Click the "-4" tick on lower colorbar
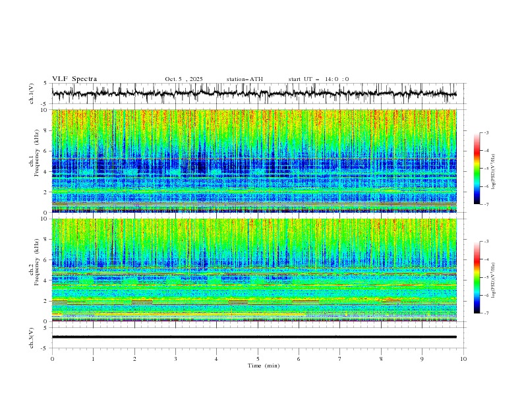The image size is (522, 403). pyautogui.click(x=486, y=259)
